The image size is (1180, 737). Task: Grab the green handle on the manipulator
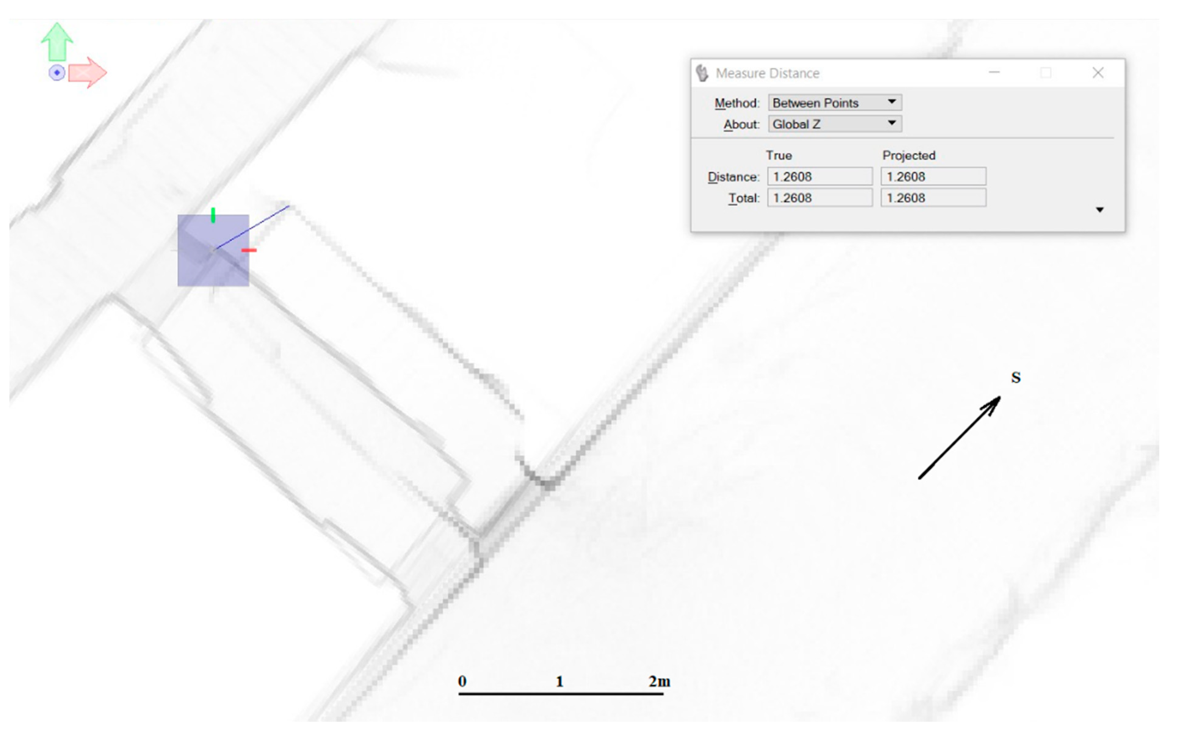point(213,215)
